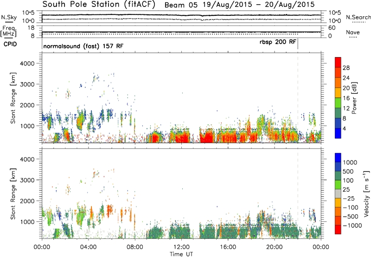
Task: Click the light green 12-16 dB Power colorbar segment
Action: point(338,103)
